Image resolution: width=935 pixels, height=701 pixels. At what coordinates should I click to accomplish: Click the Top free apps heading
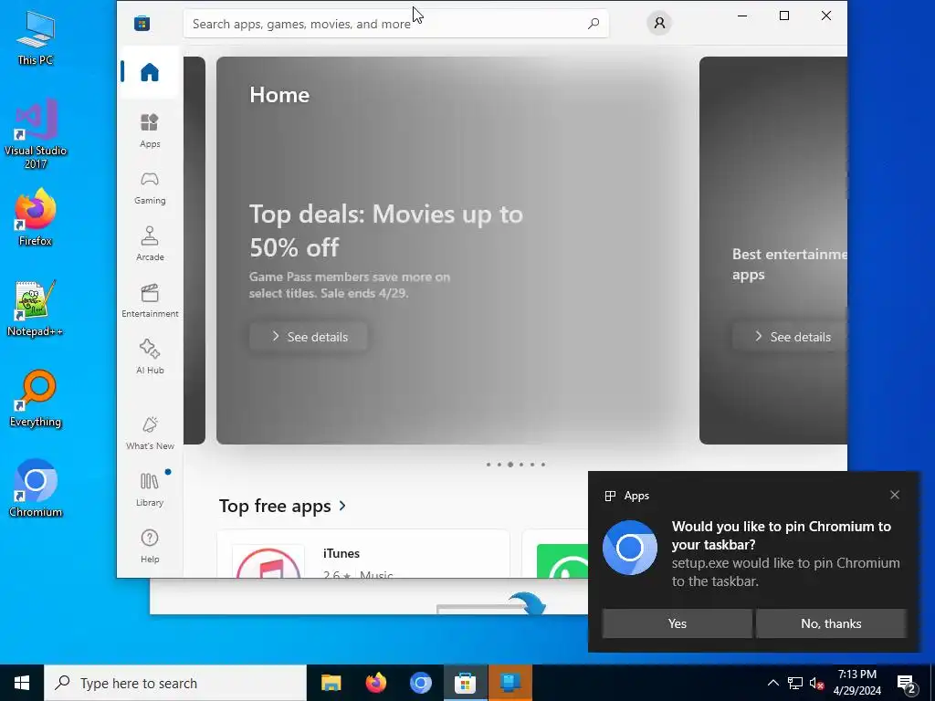(x=275, y=506)
